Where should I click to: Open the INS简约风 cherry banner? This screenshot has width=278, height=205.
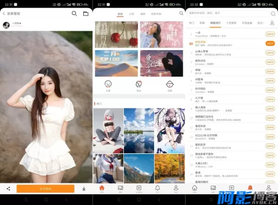tap(116, 35)
